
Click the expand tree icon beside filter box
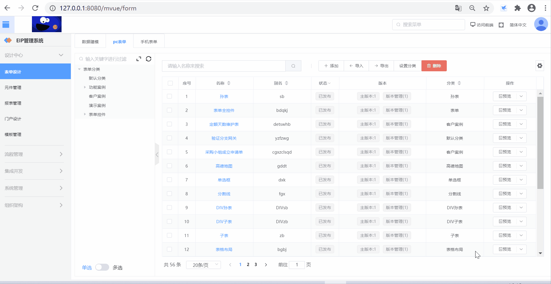tap(139, 59)
